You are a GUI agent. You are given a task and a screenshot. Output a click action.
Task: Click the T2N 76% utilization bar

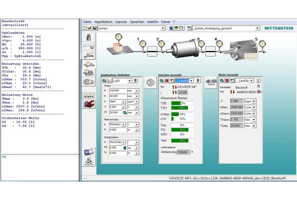(182, 108)
